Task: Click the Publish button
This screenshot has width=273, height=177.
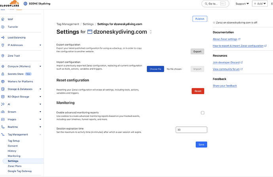Action: tap(200, 19)
